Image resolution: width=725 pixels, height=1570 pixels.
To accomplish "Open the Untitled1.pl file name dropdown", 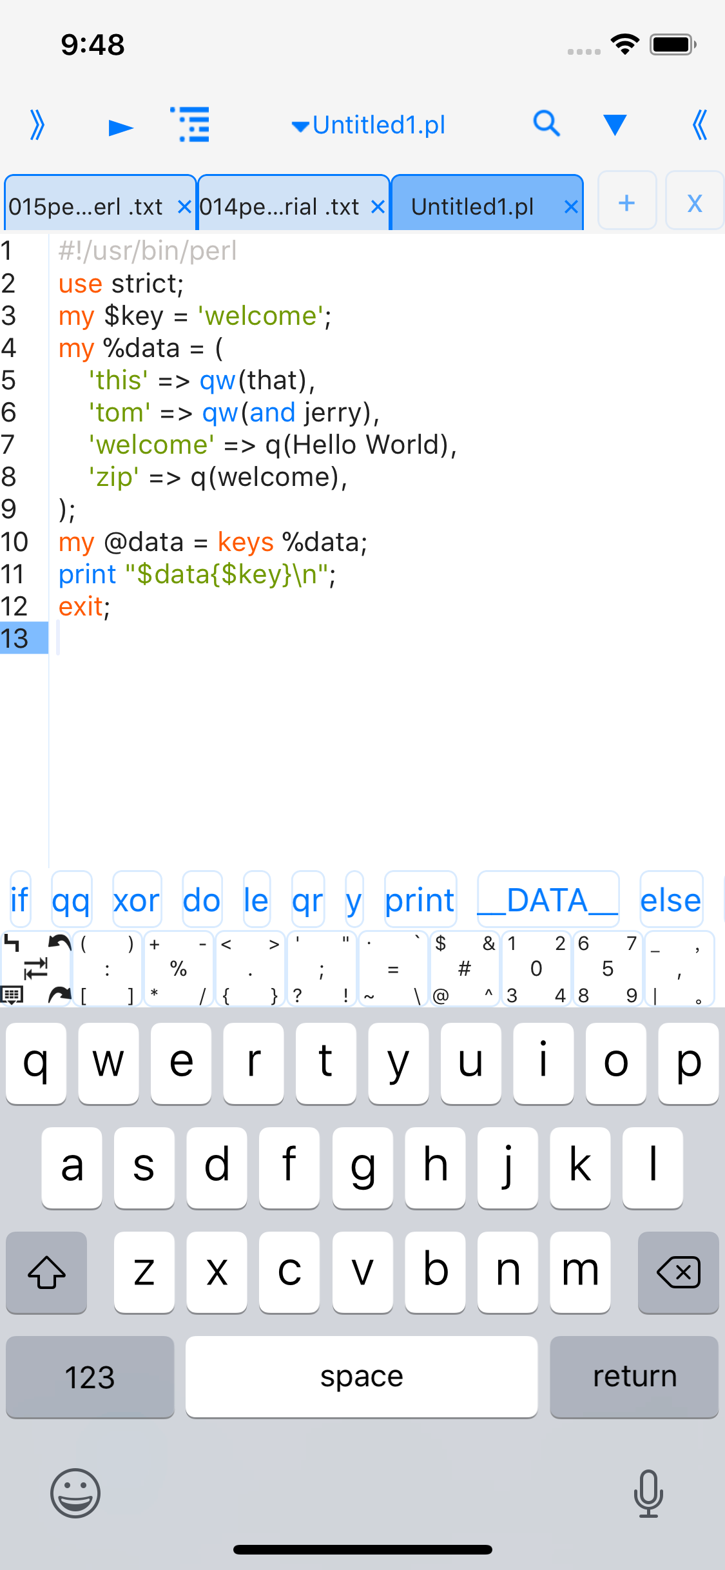I will (369, 125).
